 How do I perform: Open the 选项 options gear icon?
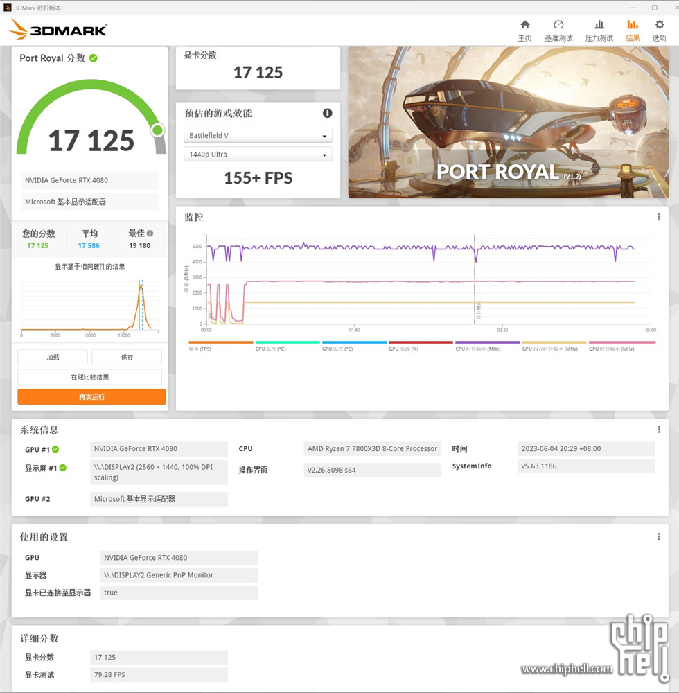659,25
